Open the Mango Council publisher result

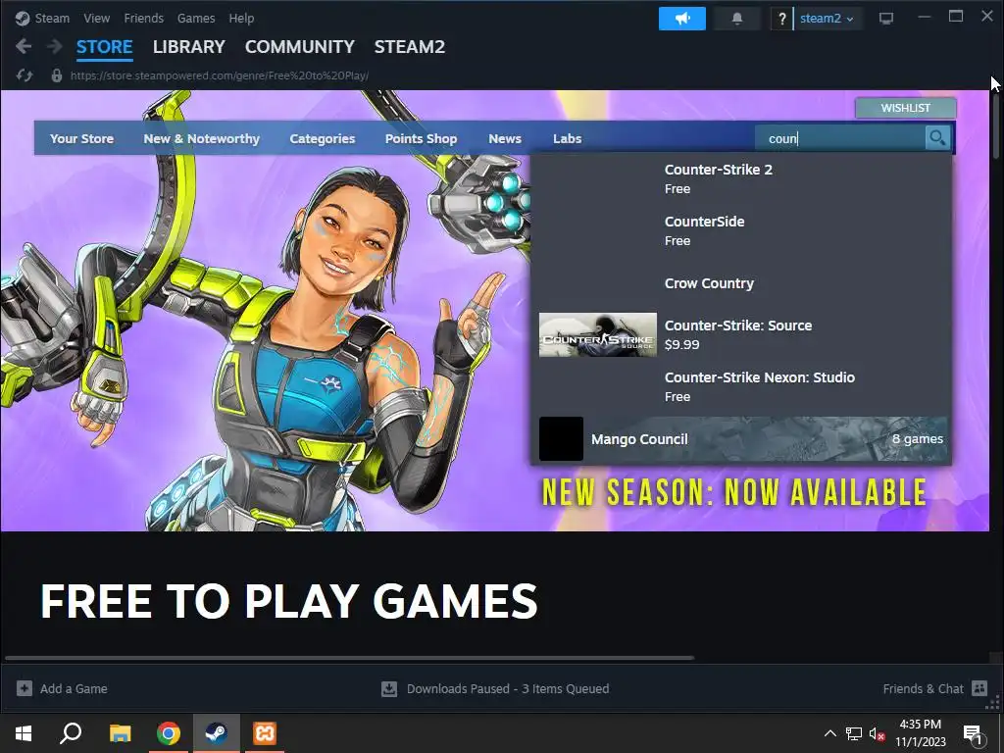741,438
